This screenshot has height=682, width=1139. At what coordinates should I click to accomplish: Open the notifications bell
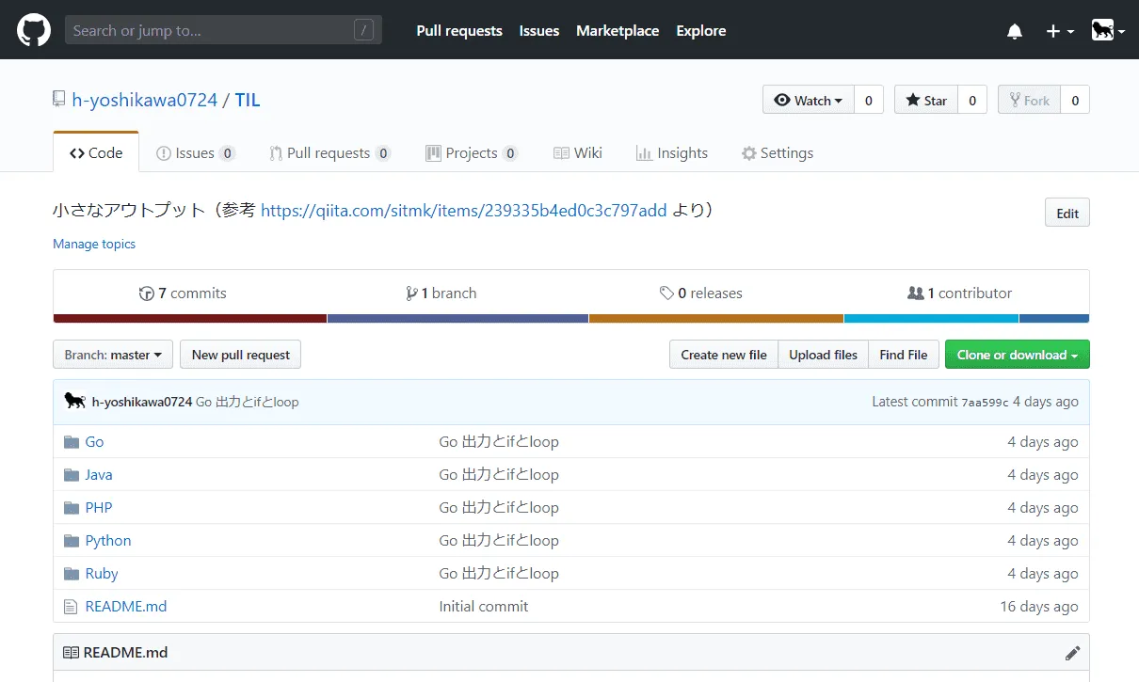1015,31
